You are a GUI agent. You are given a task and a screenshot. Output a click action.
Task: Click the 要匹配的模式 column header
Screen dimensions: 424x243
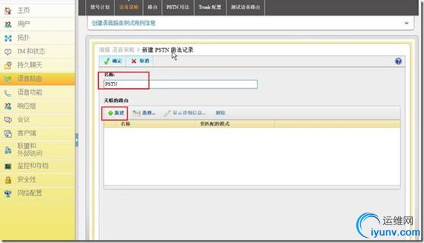[x=234, y=124]
